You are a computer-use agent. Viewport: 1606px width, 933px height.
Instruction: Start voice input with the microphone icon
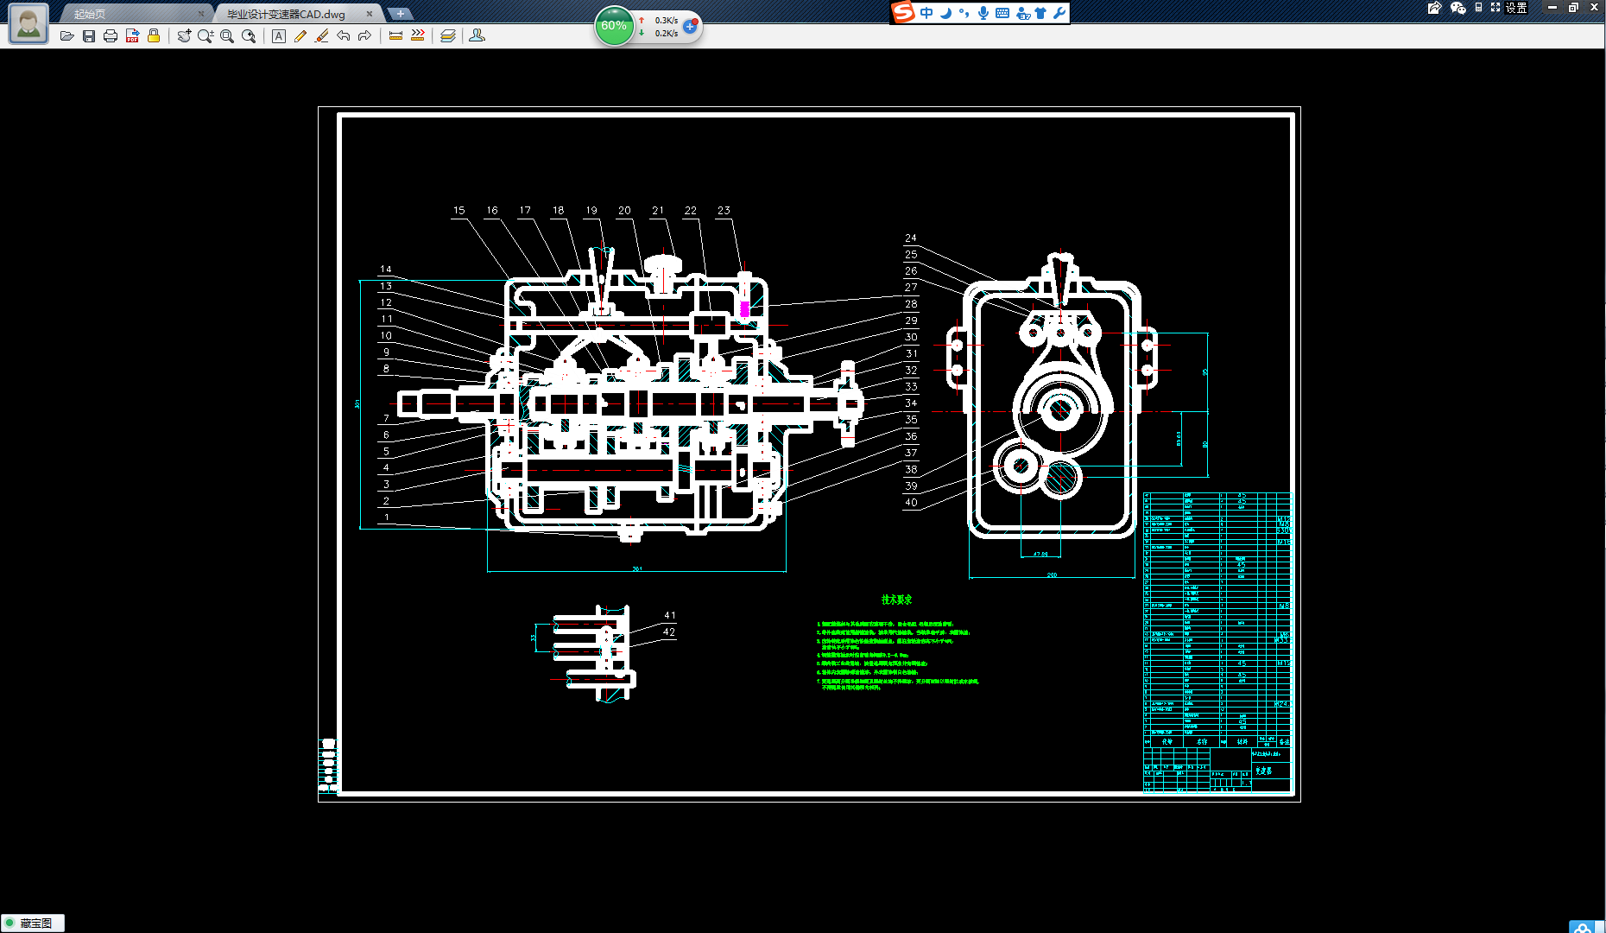983,13
